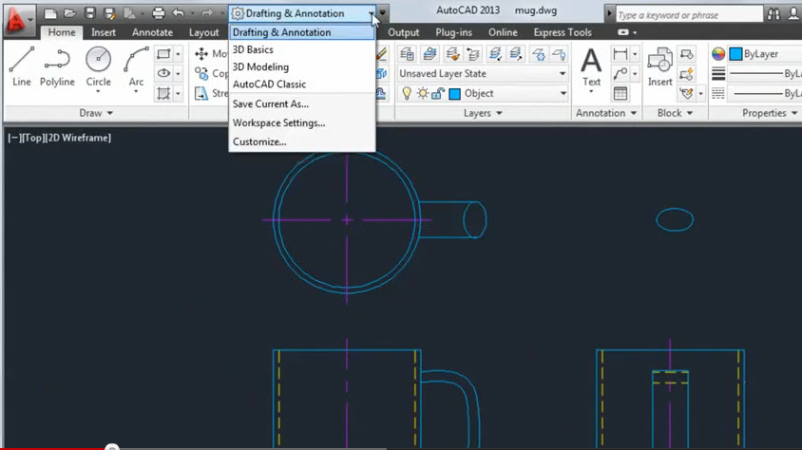Viewport: 802px width, 450px height.
Task: Open Workspace Settings... option
Action: [x=302, y=123]
